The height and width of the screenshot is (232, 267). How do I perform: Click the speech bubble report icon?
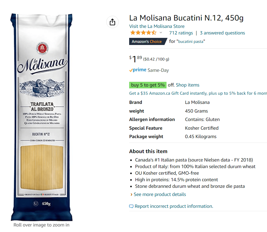point(131,206)
